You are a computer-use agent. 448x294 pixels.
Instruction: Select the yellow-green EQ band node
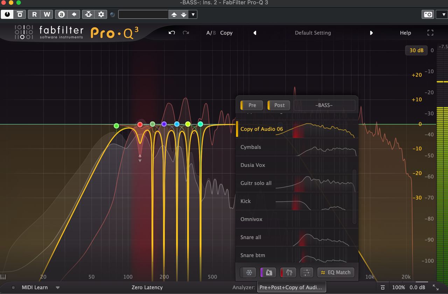(188, 124)
